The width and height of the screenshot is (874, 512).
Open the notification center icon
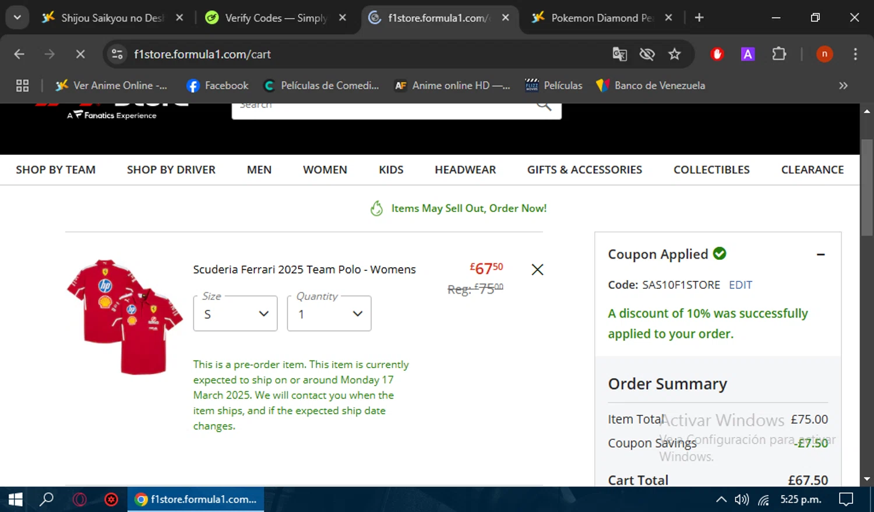(x=846, y=499)
